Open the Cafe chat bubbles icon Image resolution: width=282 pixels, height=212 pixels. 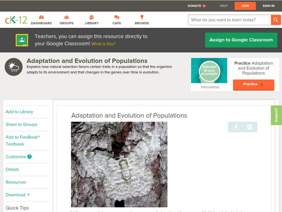point(117,17)
